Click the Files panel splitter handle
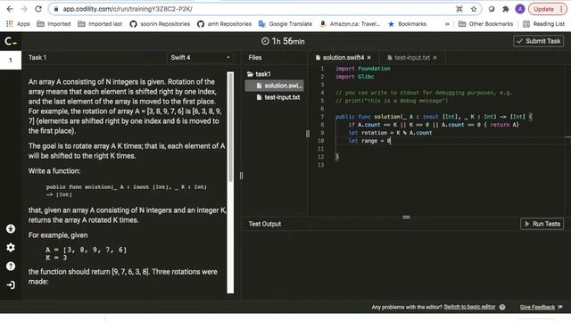The width and height of the screenshot is (571, 321). [x=308, y=134]
